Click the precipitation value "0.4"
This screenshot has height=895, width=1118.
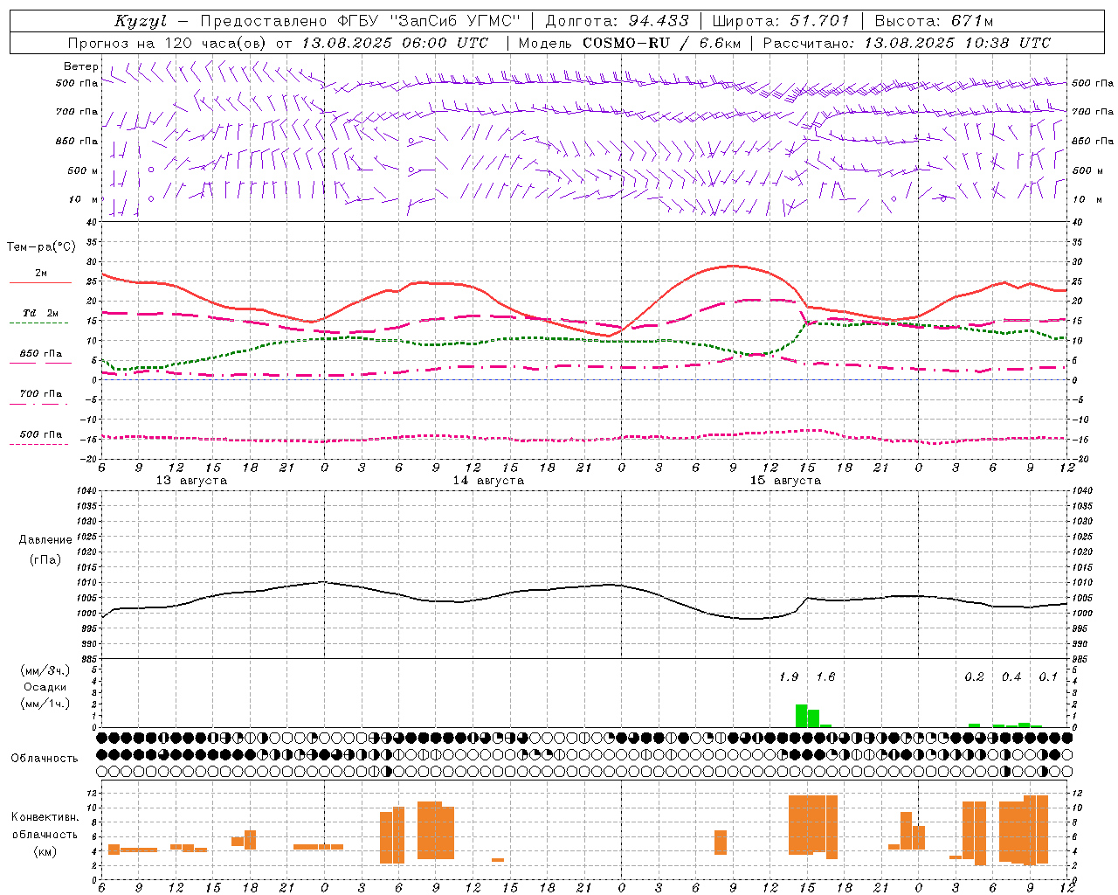pyautogui.click(x=1011, y=676)
